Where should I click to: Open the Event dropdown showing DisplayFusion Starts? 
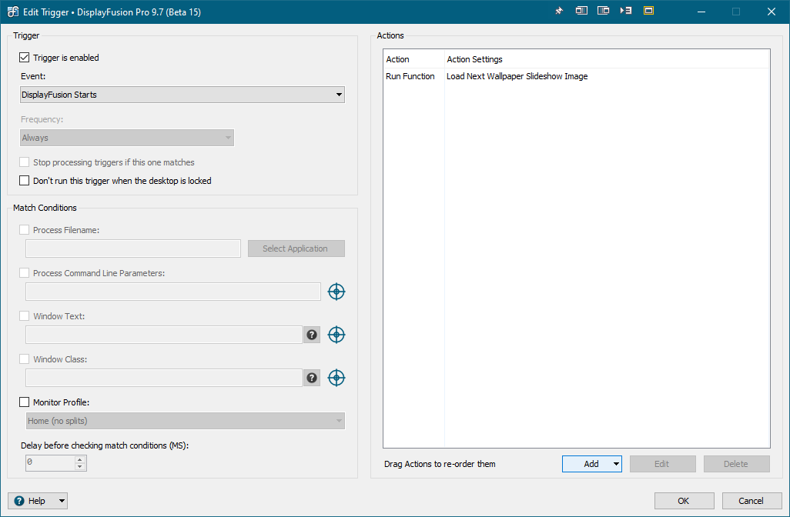click(x=182, y=95)
